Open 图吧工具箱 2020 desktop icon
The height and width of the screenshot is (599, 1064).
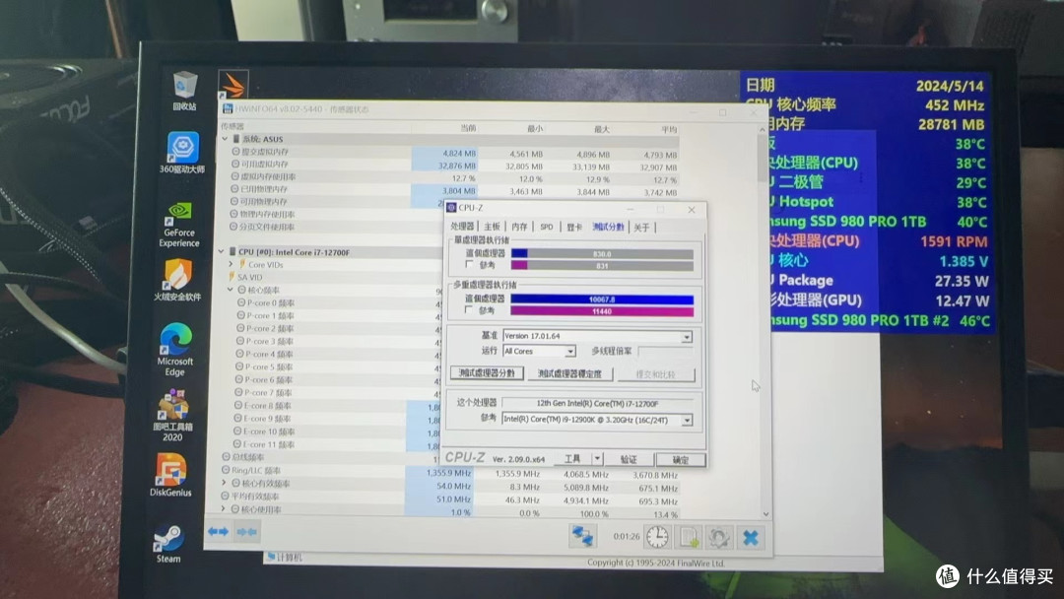pos(173,415)
